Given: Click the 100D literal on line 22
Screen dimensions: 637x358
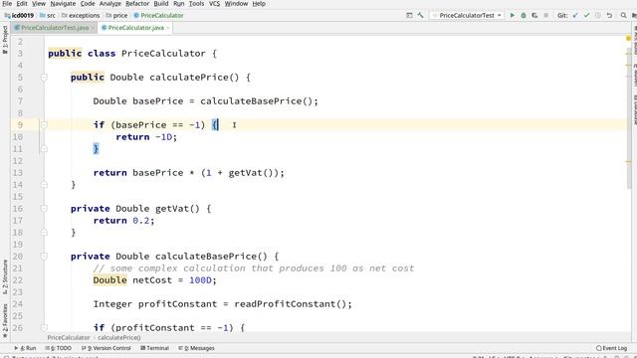Looking at the screenshot, I should tap(200, 280).
